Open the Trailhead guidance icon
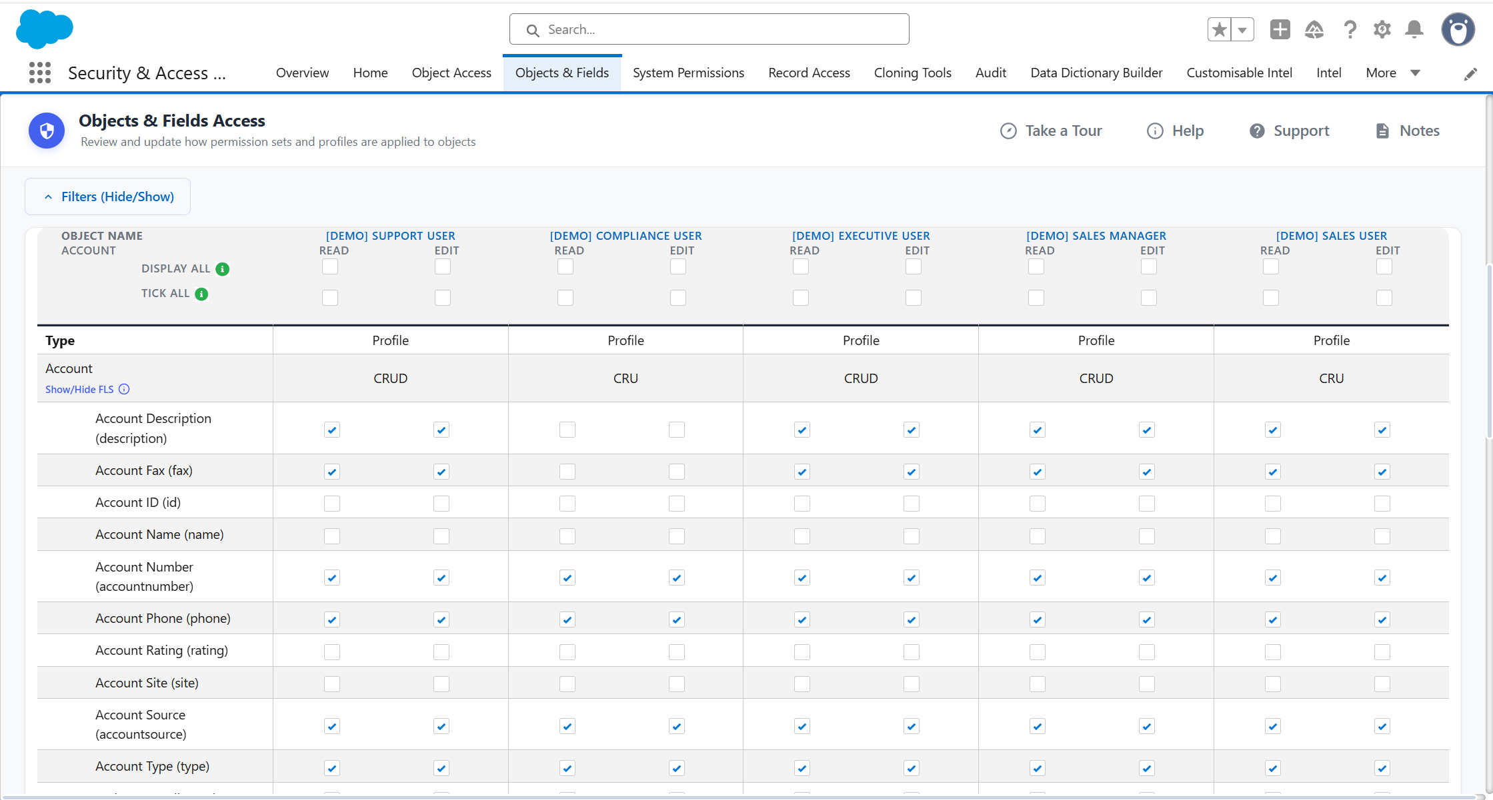1493x800 pixels. pos(1314,29)
